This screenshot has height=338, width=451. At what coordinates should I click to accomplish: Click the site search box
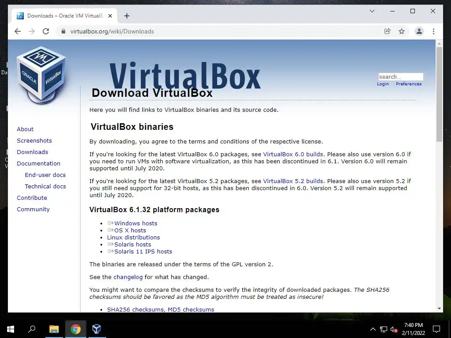401,77
